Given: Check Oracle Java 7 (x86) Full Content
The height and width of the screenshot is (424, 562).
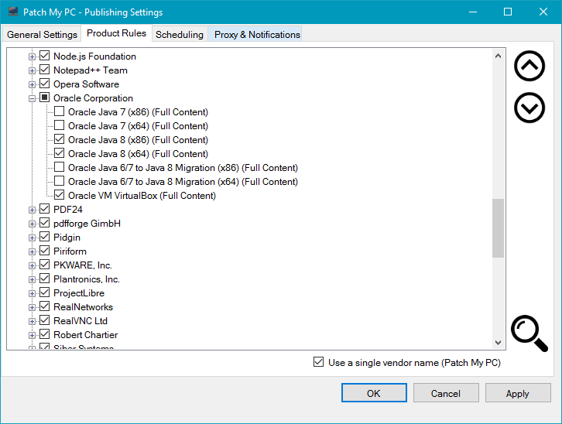Looking at the screenshot, I should pos(59,111).
